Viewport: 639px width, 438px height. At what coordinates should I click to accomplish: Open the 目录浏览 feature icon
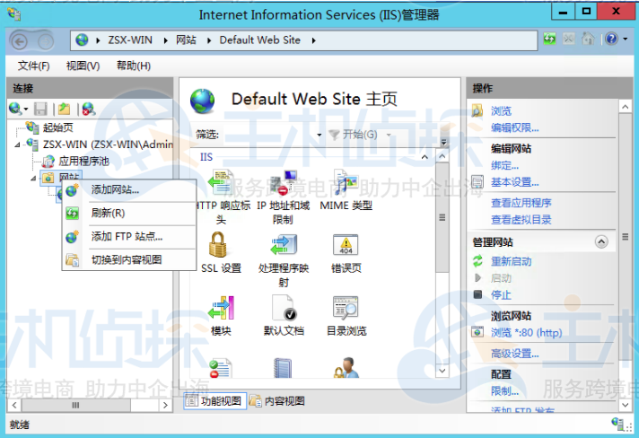click(x=346, y=308)
